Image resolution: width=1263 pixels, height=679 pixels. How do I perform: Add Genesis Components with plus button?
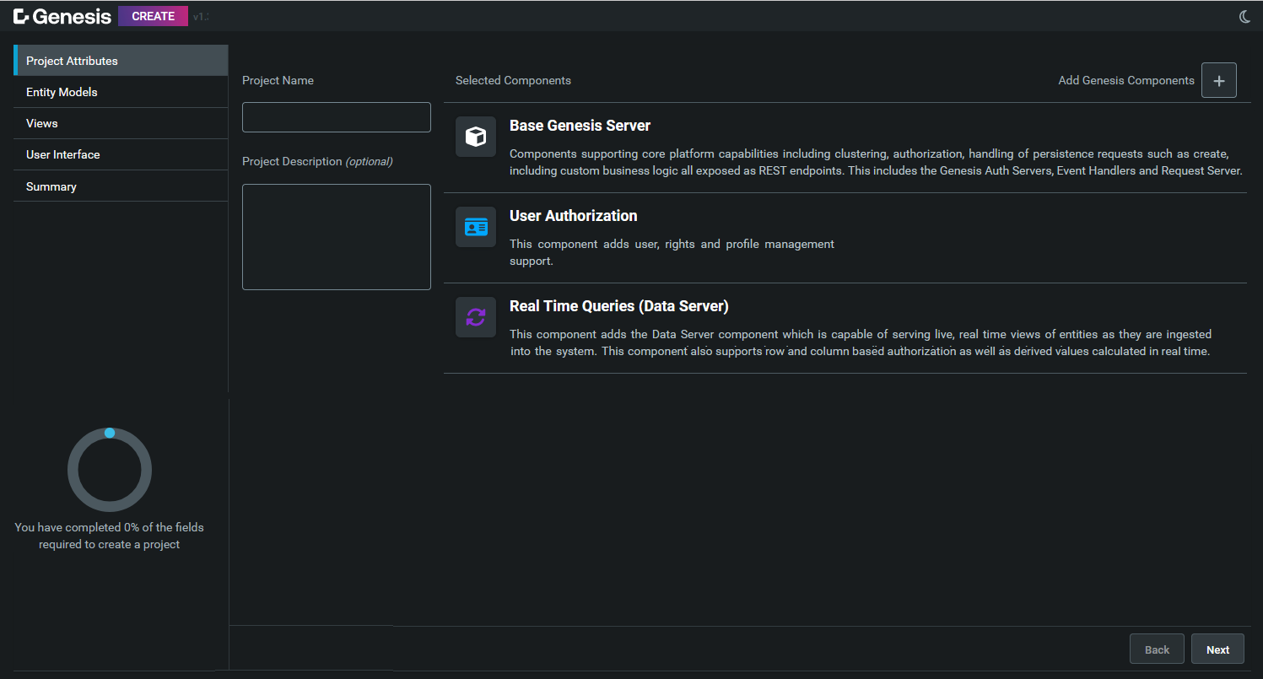1218,80
